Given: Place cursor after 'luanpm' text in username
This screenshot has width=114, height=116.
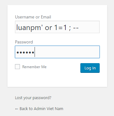Looking at the screenshot, I should tap(41, 28).
